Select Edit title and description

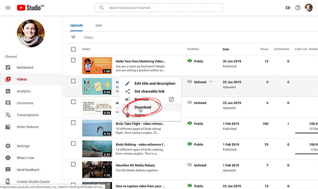pos(155,83)
